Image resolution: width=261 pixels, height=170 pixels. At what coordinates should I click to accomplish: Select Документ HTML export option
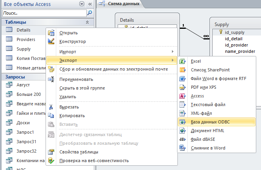point(217,131)
